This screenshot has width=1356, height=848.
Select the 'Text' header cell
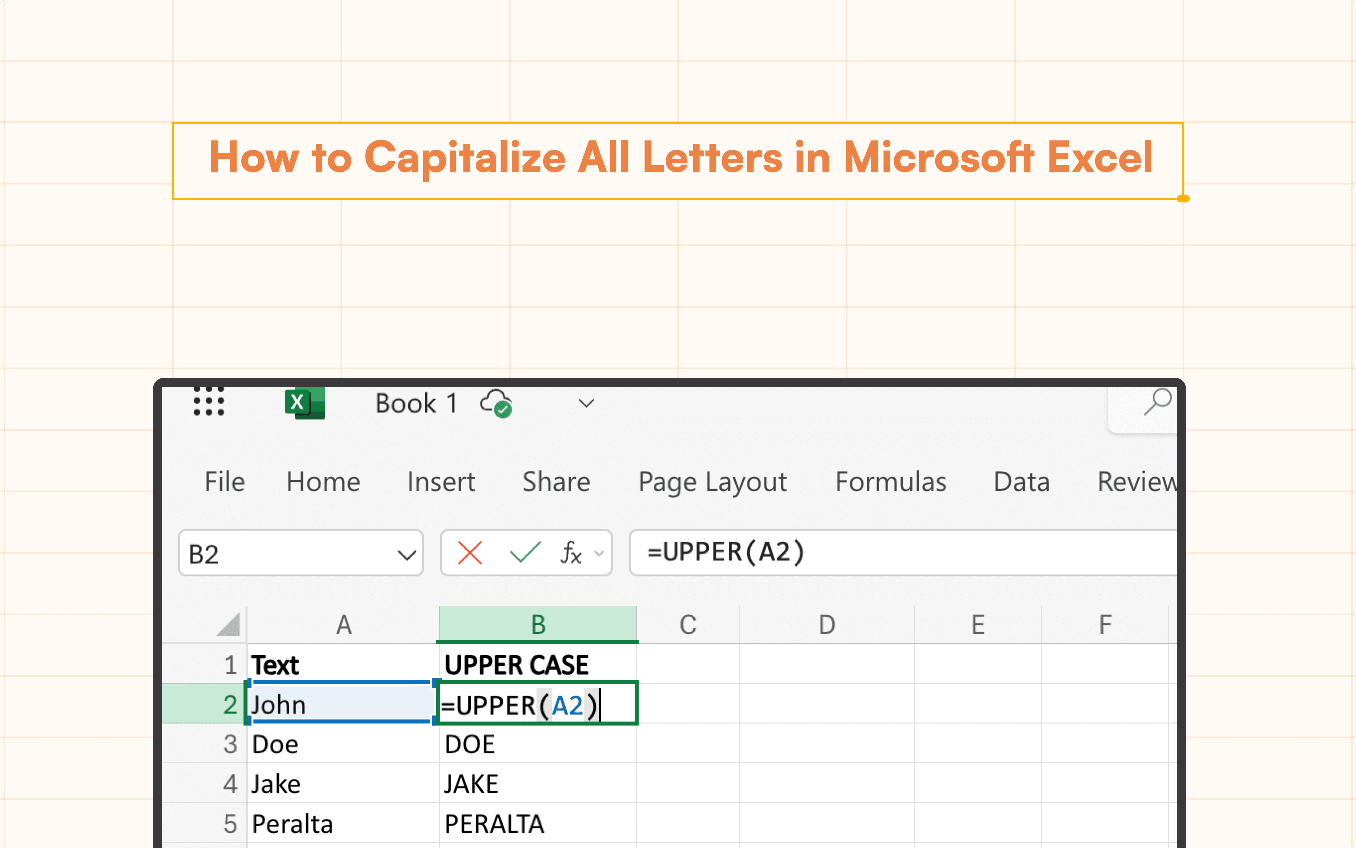(344, 664)
